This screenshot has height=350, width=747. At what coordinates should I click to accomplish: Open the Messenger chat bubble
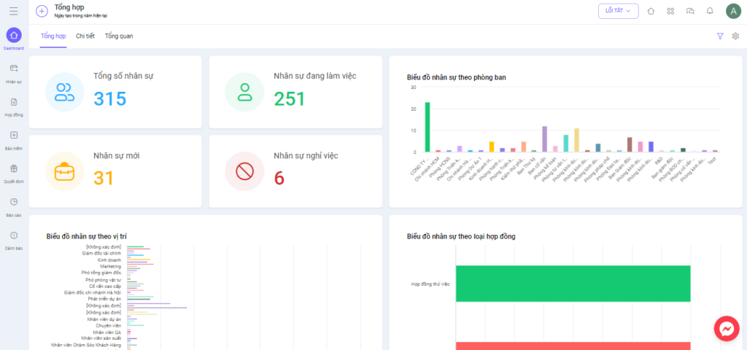(x=727, y=329)
